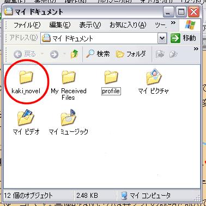This screenshot has width=206, height=206.
Task: Click the 移動 Go button
Action: [183, 38]
